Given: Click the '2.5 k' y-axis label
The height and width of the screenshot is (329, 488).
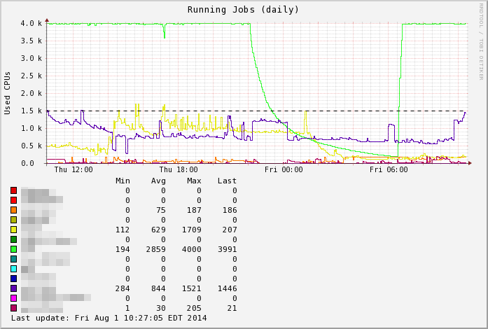Looking at the screenshot, I should [32, 76].
